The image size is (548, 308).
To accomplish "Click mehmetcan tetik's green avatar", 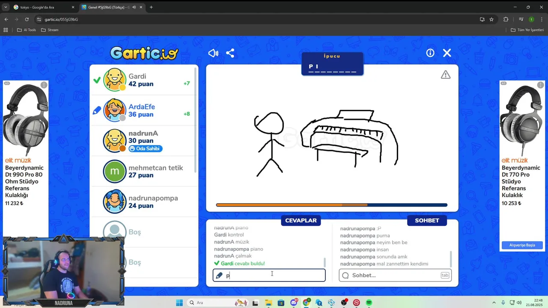I will click(x=114, y=171).
